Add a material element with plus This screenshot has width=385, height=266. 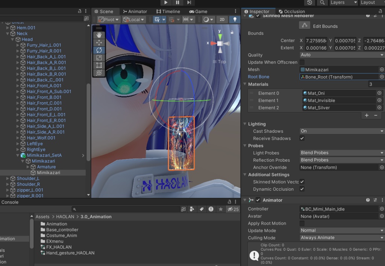point(367,116)
